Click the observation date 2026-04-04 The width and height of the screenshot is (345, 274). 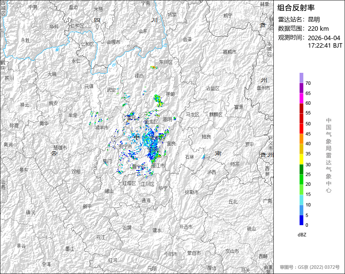coord(324,38)
